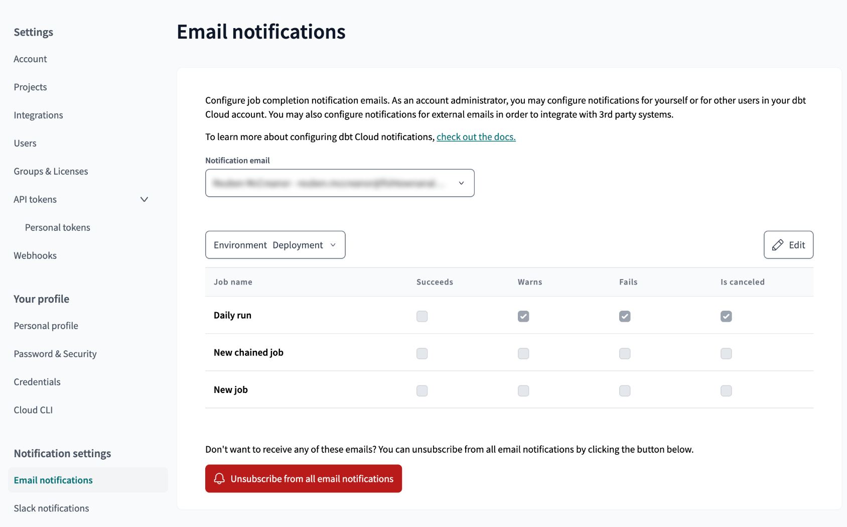Viewport: 847px width, 527px height.
Task: Open the Cloud CLI profile page
Action: pyautogui.click(x=33, y=410)
